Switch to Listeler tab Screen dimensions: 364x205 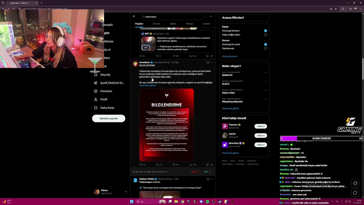tap(206, 24)
